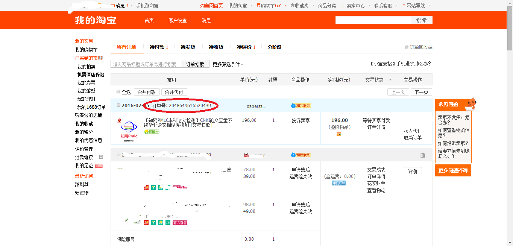Image resolution: width=513 pixels, height=246 pixels.
Task: Go to 下一页 of orders
Action: 421,92
